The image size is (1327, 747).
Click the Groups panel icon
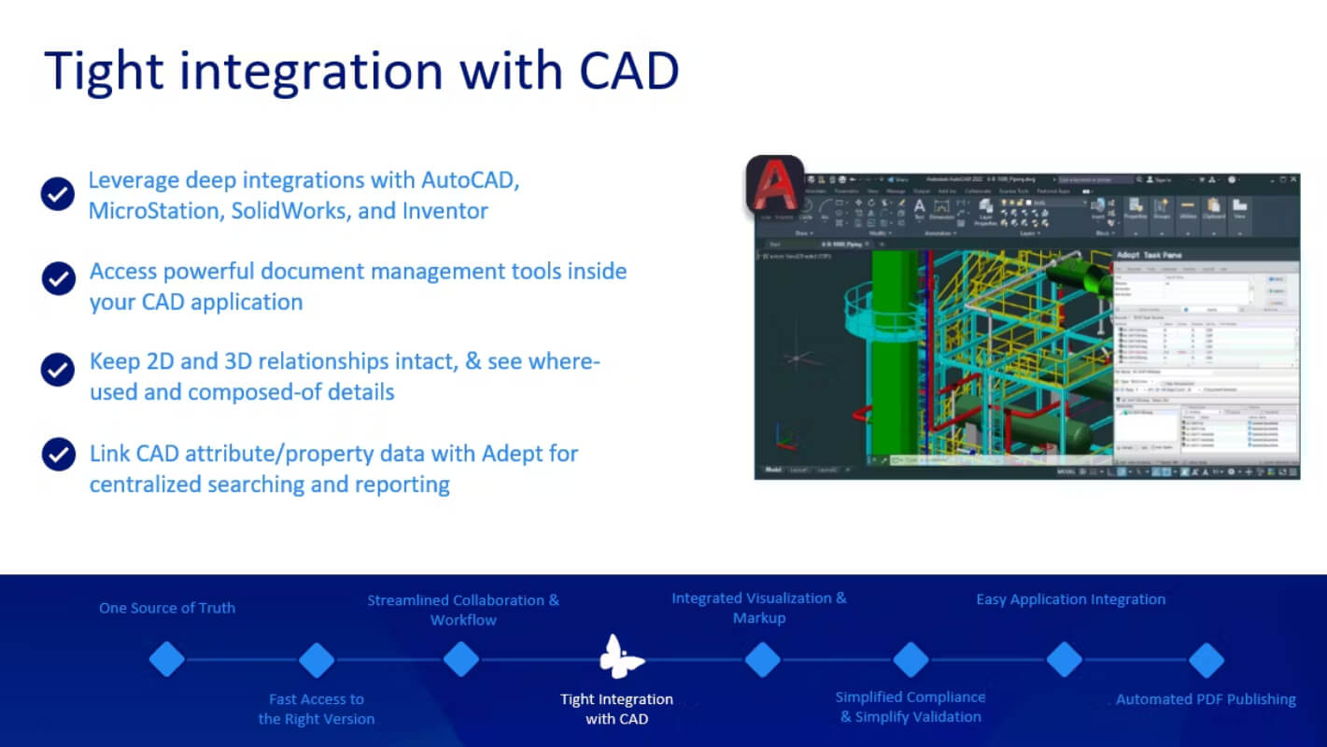[1161, 209]
